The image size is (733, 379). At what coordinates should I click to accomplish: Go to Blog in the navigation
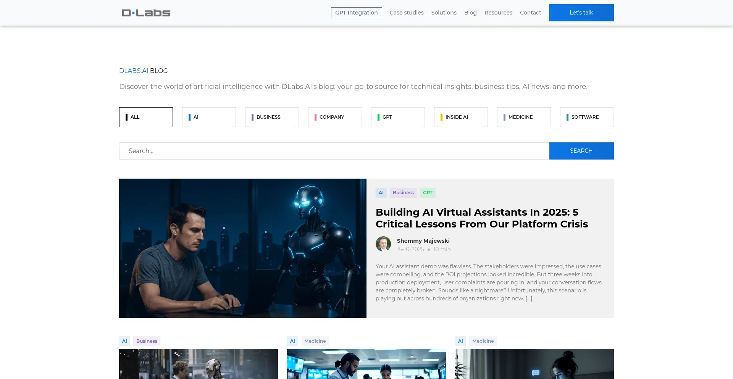click(470, 13)
